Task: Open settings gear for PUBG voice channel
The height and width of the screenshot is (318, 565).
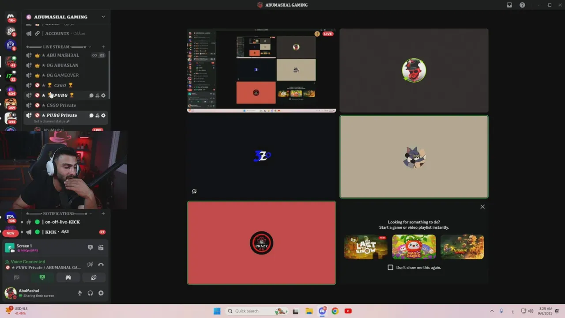Action: [103, 95]
